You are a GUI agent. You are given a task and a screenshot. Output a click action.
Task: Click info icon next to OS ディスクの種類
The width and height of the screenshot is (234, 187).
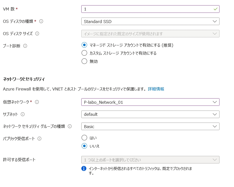(x=41, y=21)
